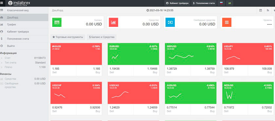The height and width of the screenshot is (121, 275).
Task: Buy AUDUSD at 0.77544
Action: coord(204,110)
